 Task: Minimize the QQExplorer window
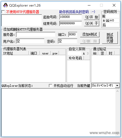[x=89, y=5]
